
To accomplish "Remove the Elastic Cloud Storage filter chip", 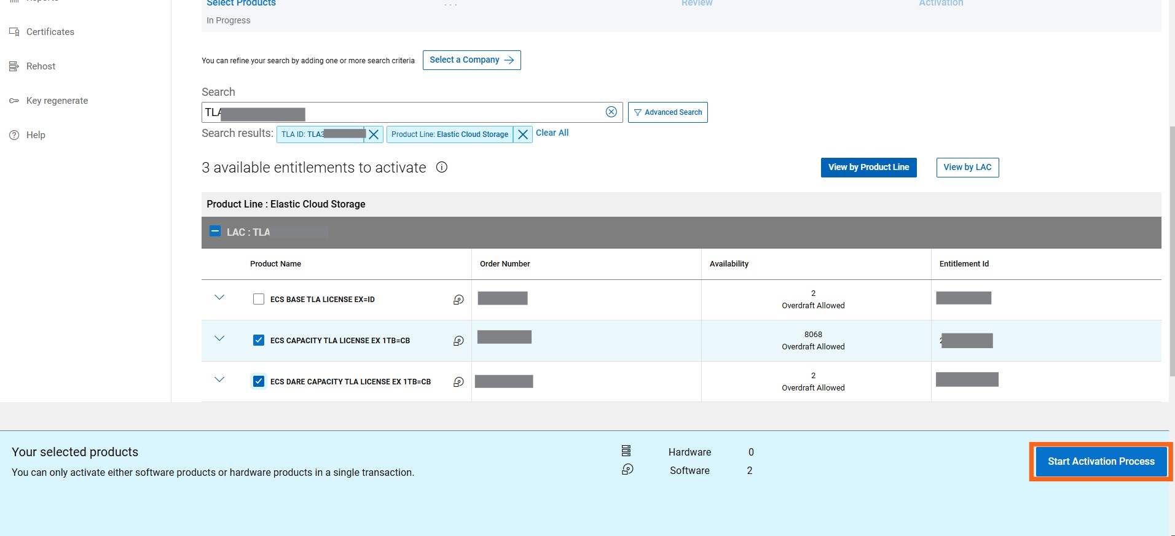I will 522,134.
